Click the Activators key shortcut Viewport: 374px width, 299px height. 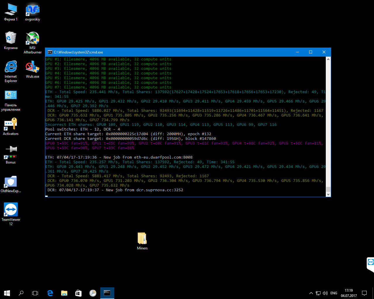pyautogui.click(x=11, y=124)
